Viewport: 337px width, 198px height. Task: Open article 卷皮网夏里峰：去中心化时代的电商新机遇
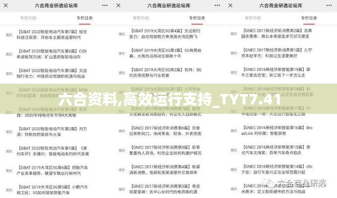coord(165,189)
